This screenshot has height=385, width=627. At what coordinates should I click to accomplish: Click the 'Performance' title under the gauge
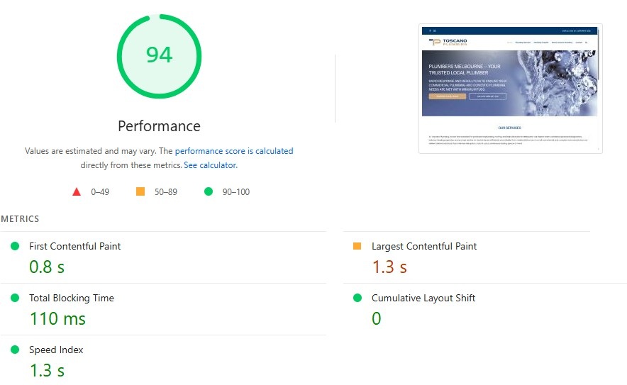[159, 126]
